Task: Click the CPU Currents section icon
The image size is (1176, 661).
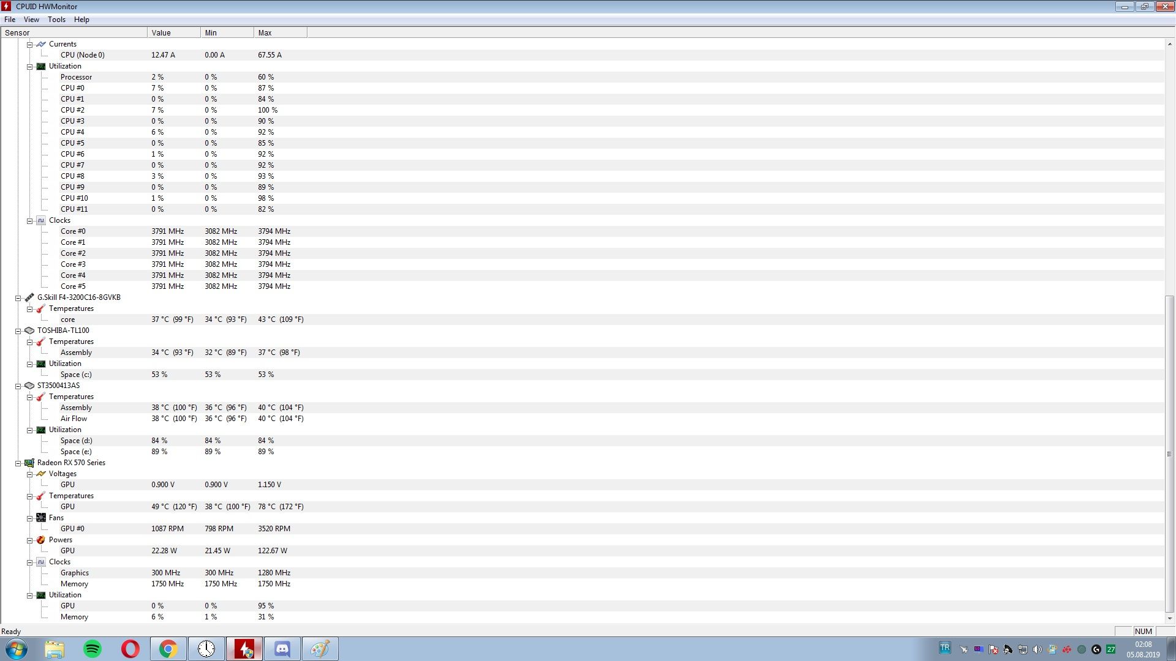Action: (41, 44)
